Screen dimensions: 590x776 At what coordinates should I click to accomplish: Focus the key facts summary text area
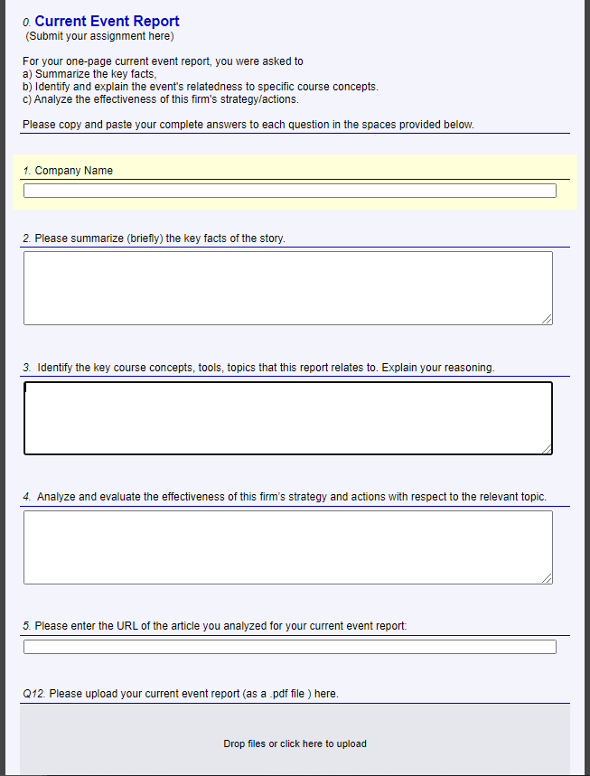pyautogui.click(x=288, y=288)
